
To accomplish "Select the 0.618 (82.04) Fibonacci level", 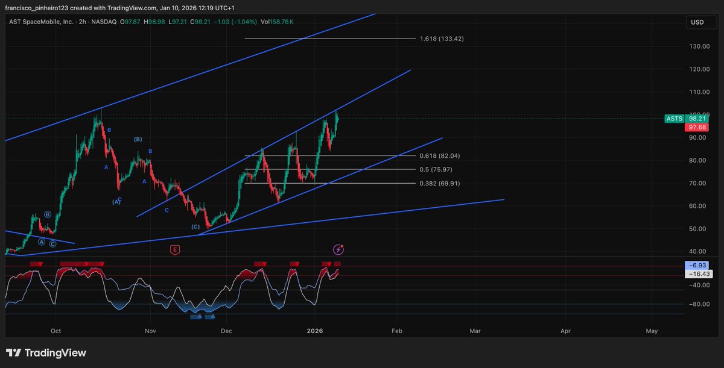I will coord(440,156).
